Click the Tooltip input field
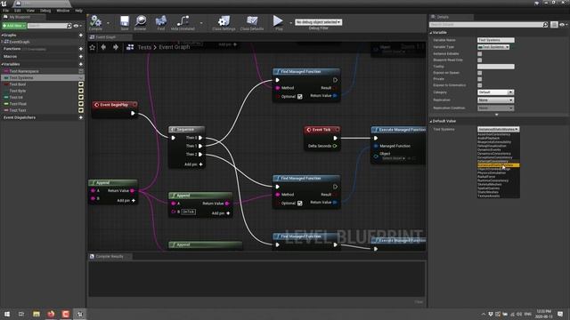This screenshot has width=570, height=320. point(495,67)
